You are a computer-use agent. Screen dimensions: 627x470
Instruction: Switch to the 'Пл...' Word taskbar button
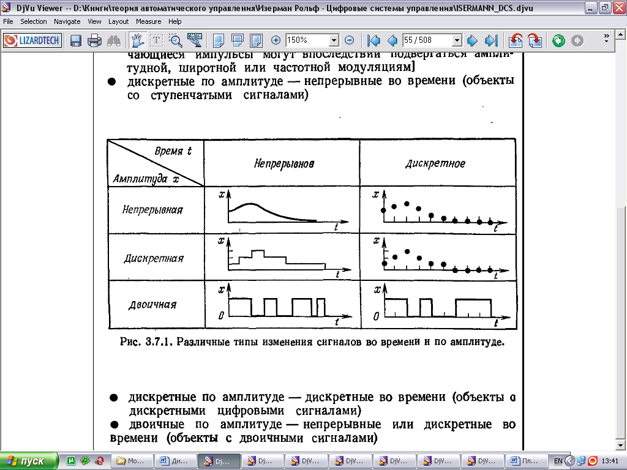pos(526,461)
